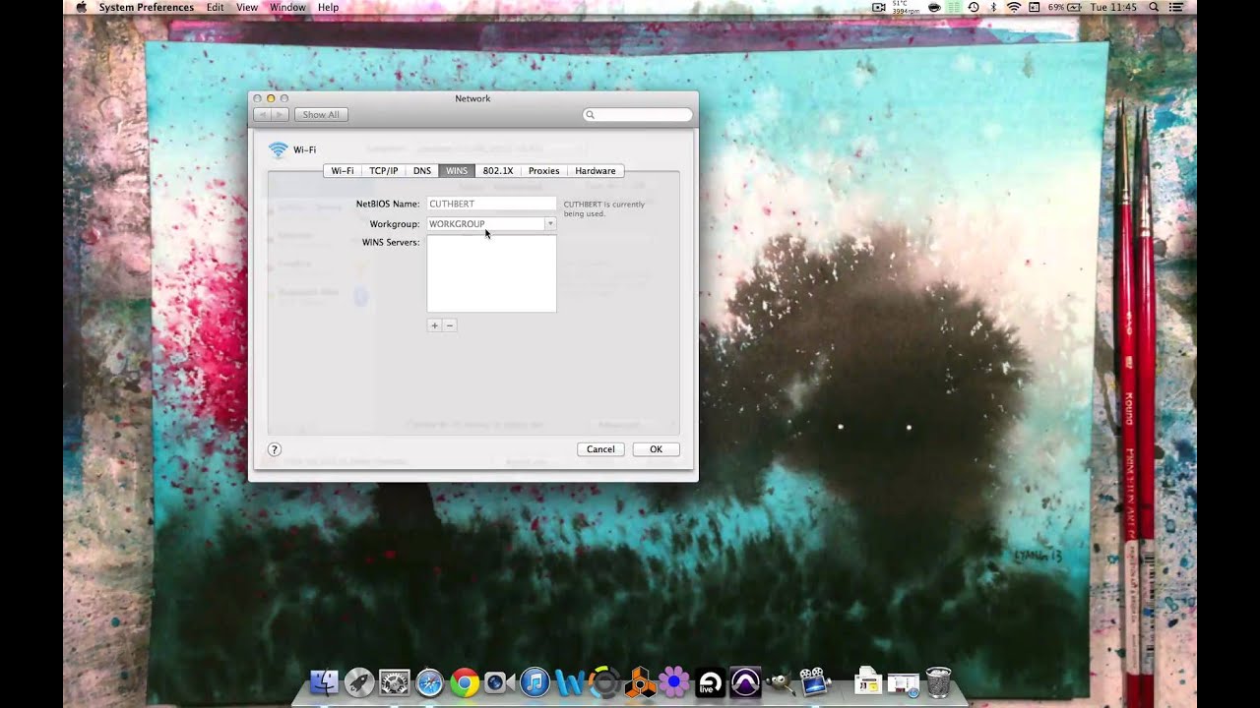
Task: Open iTunes in the Dock
Action: click(x=535, y=681)
